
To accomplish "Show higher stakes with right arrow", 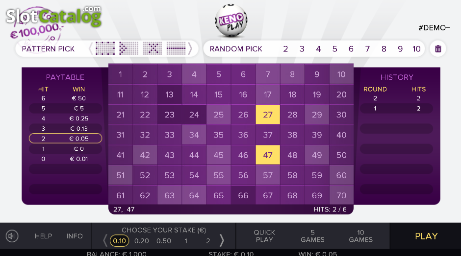I will (x=222, y=240).
